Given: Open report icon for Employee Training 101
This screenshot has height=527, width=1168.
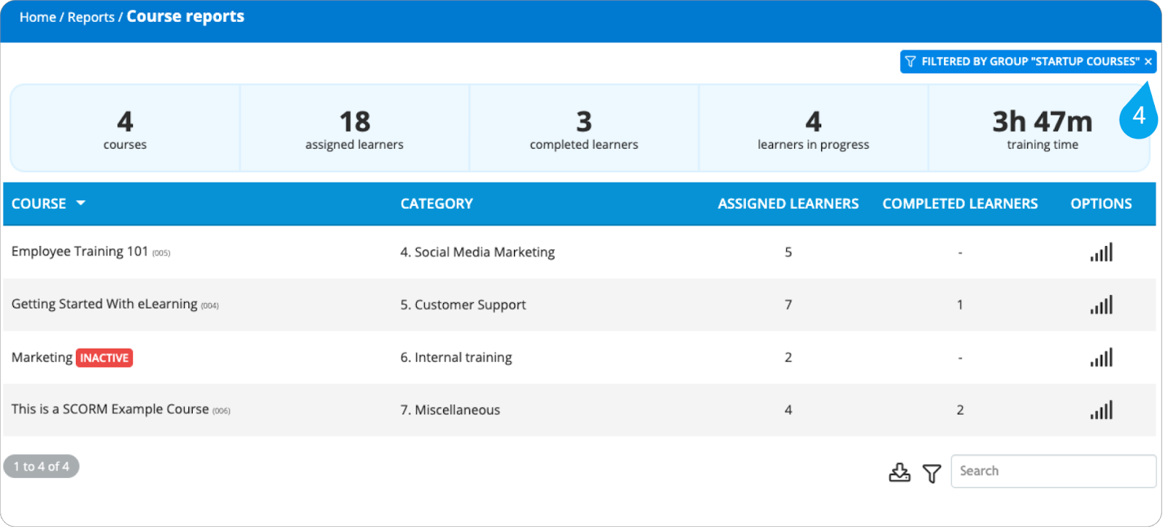Looking at the screenshot, I should tap(1101, 253).
